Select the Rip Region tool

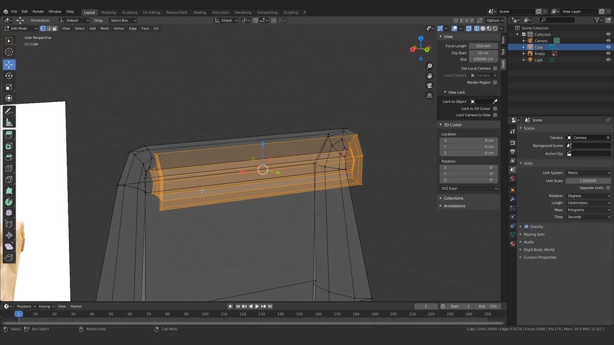point(9,258)
